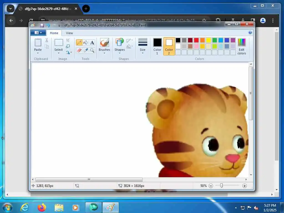
Task: Click the Chrome address bar URL
Action: point(121,21)
